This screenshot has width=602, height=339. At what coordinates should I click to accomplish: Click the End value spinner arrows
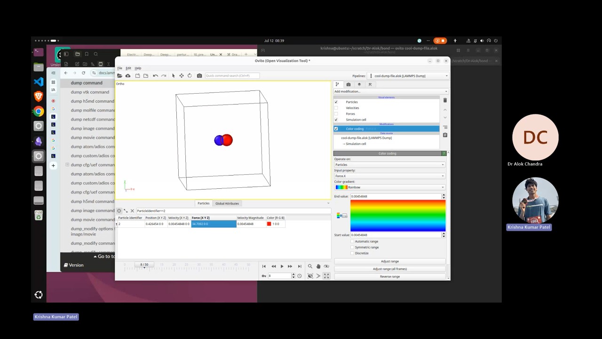point(444,196)
